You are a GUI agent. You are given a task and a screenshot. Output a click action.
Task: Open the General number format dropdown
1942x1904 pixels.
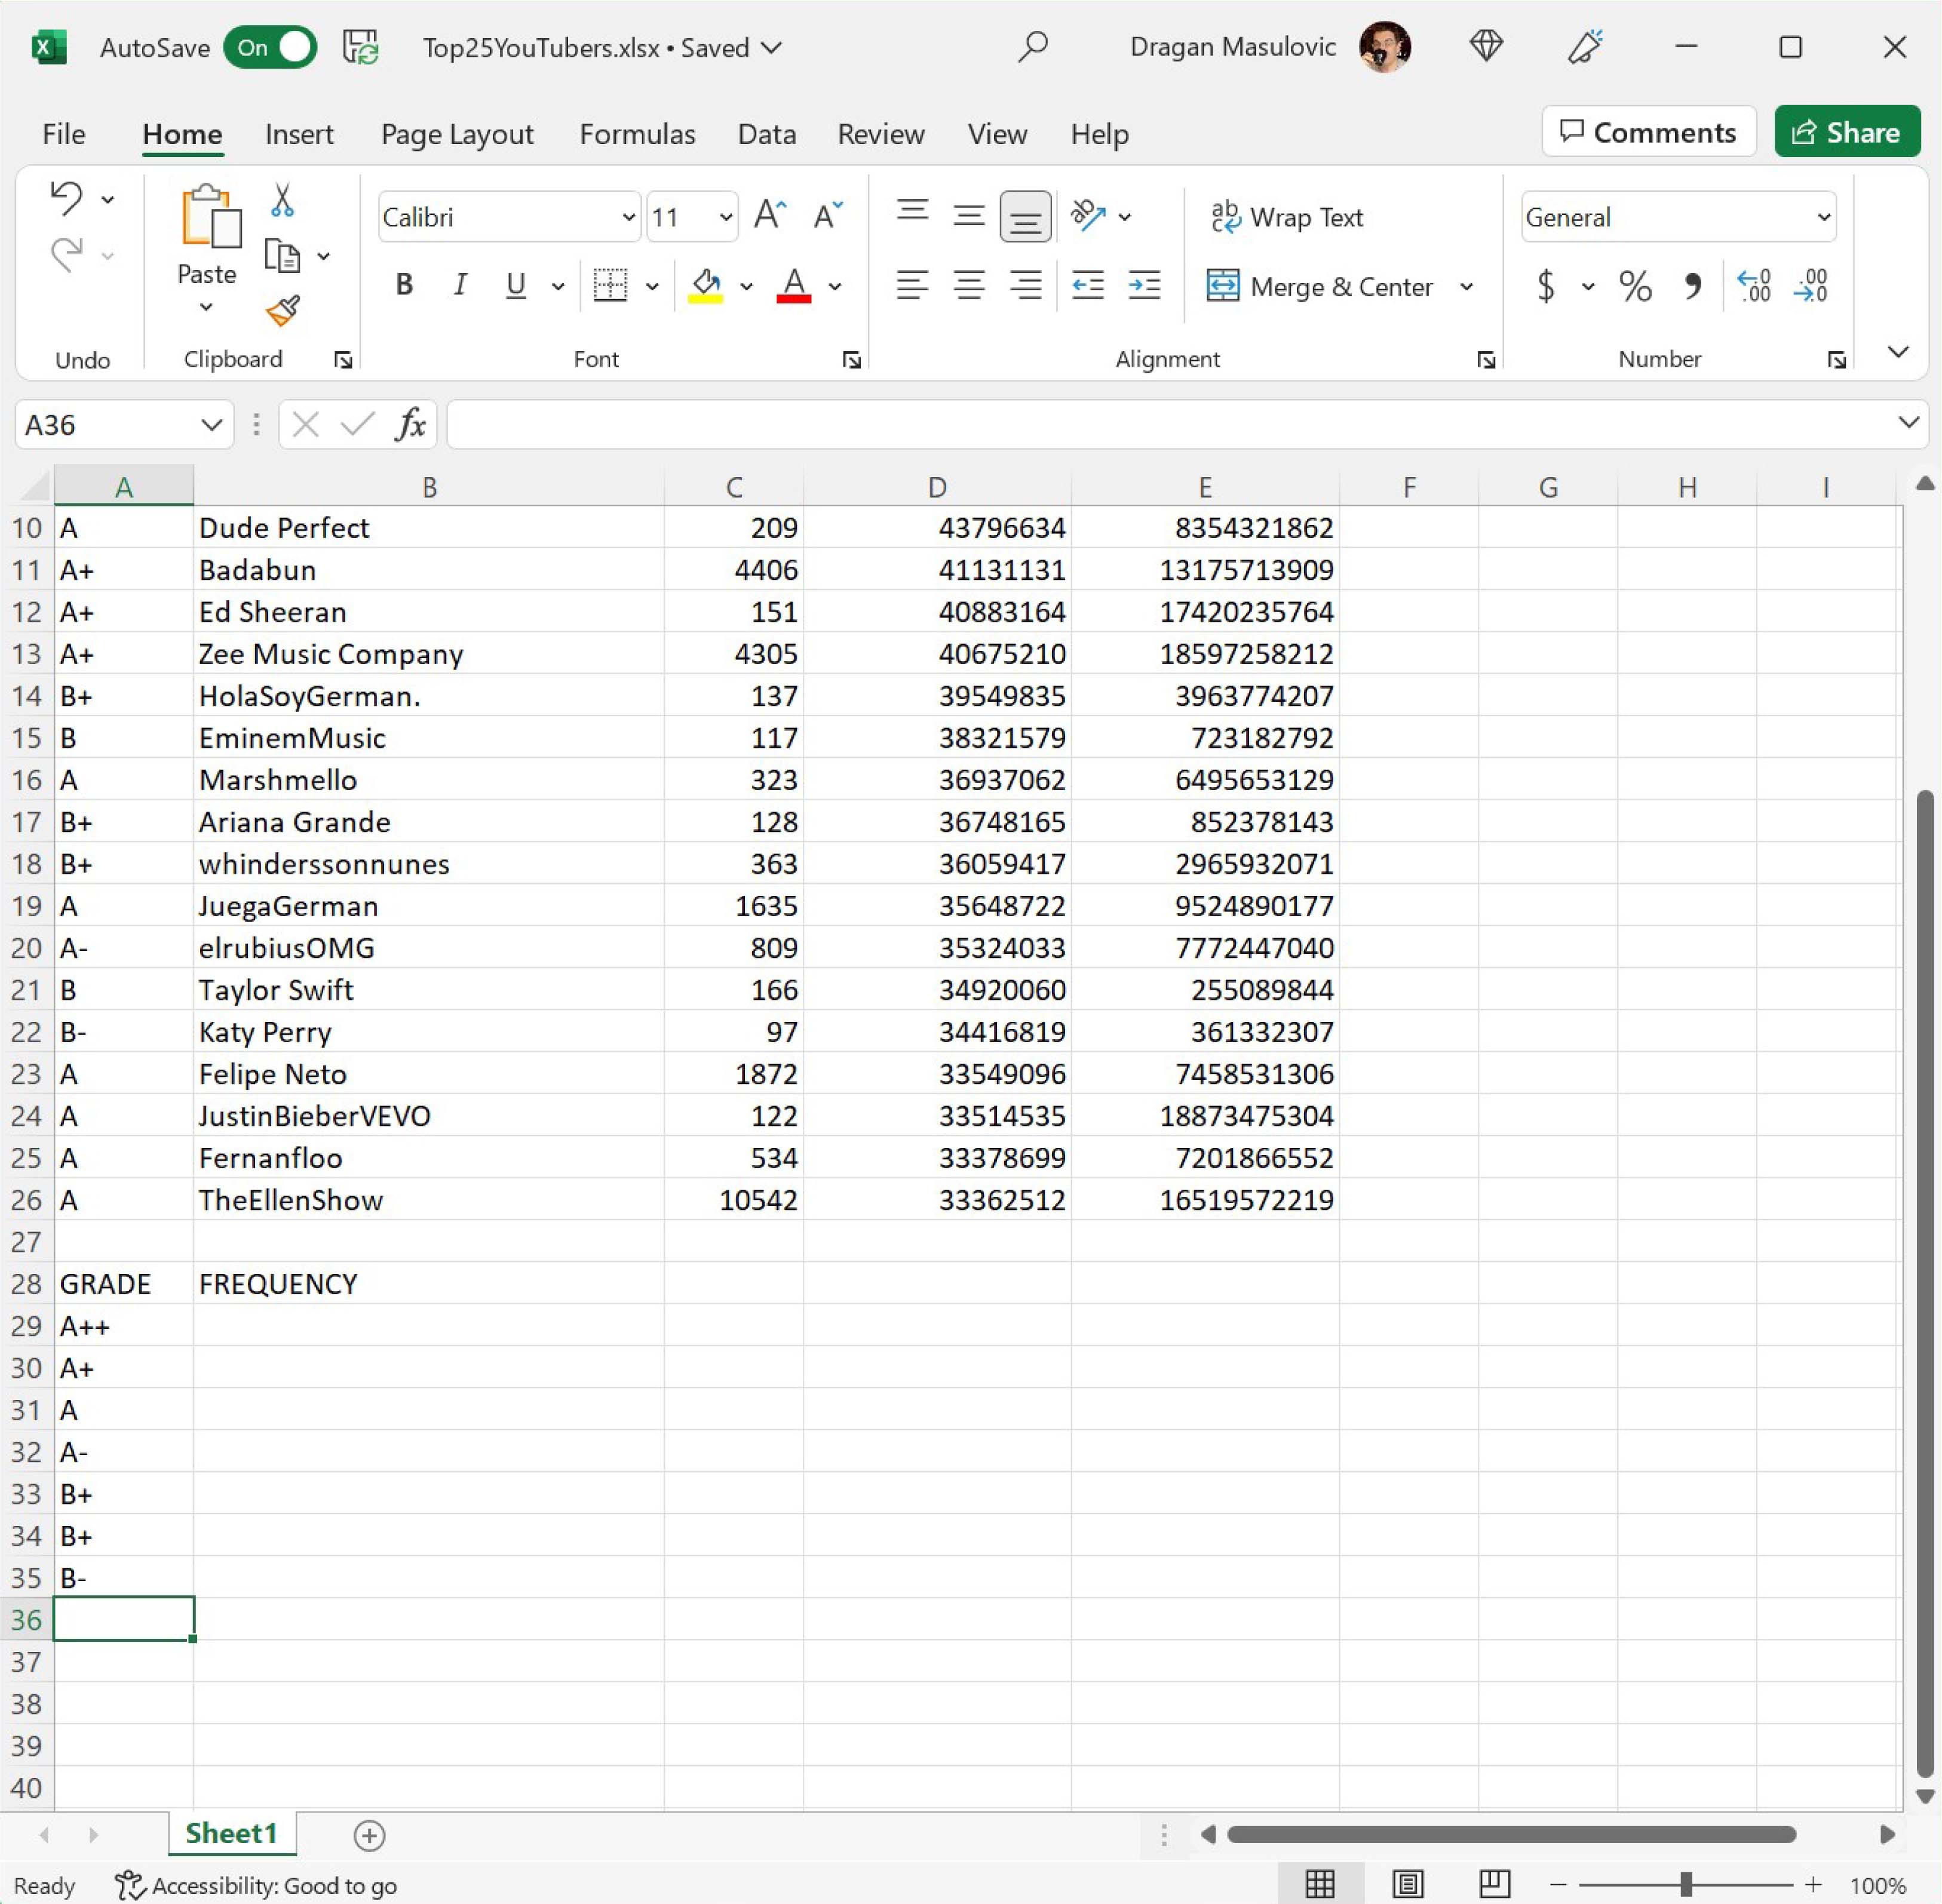tap(1823, 217)
